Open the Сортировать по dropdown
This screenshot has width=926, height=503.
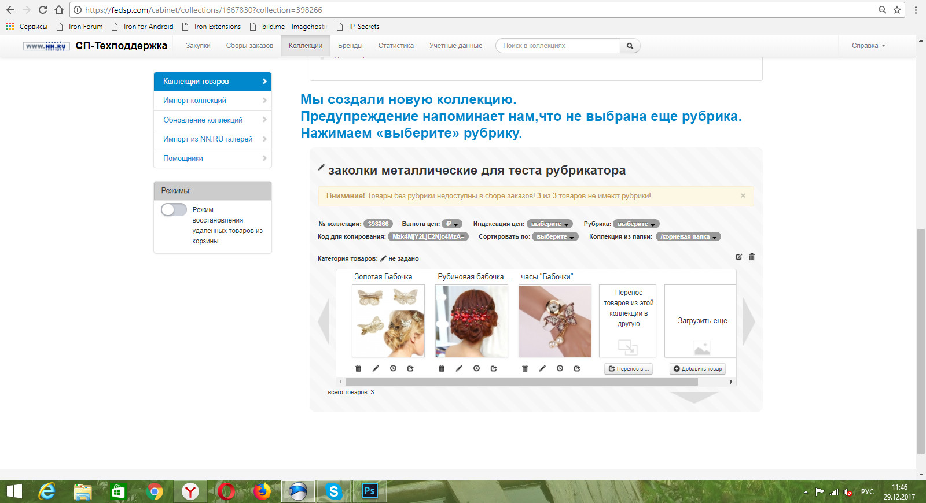554,236
